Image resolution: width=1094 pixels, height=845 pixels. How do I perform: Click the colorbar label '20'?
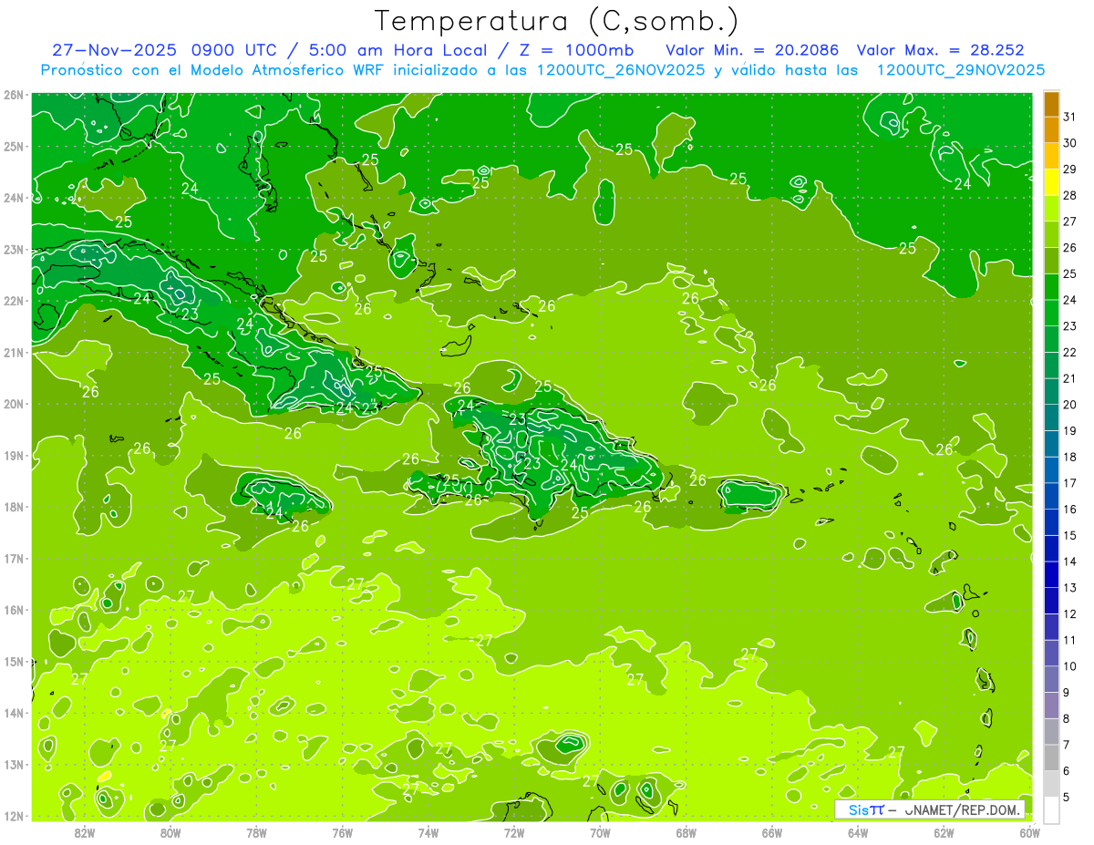click(x=1069, y=404)
